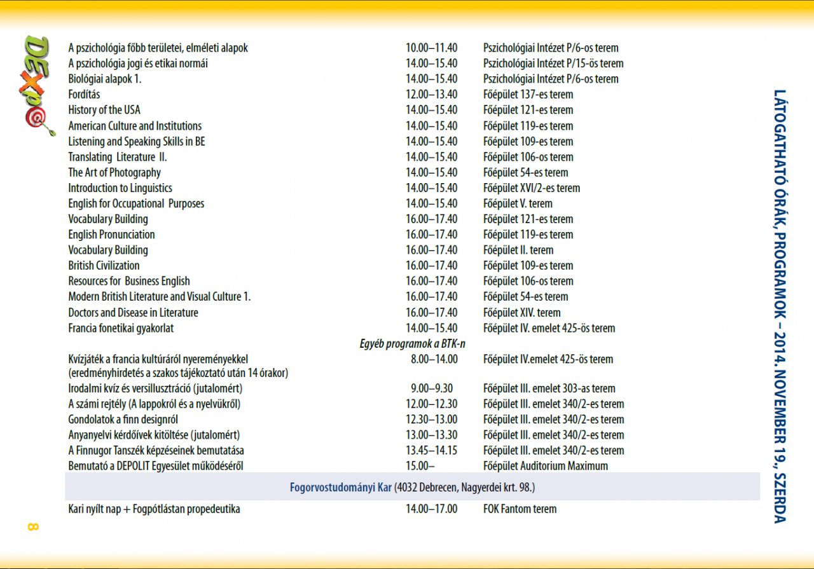Screen dimensions: 814x569
Task: Click the room in the Francia fonetikai gyakorlat row
Action: [549, 329]
